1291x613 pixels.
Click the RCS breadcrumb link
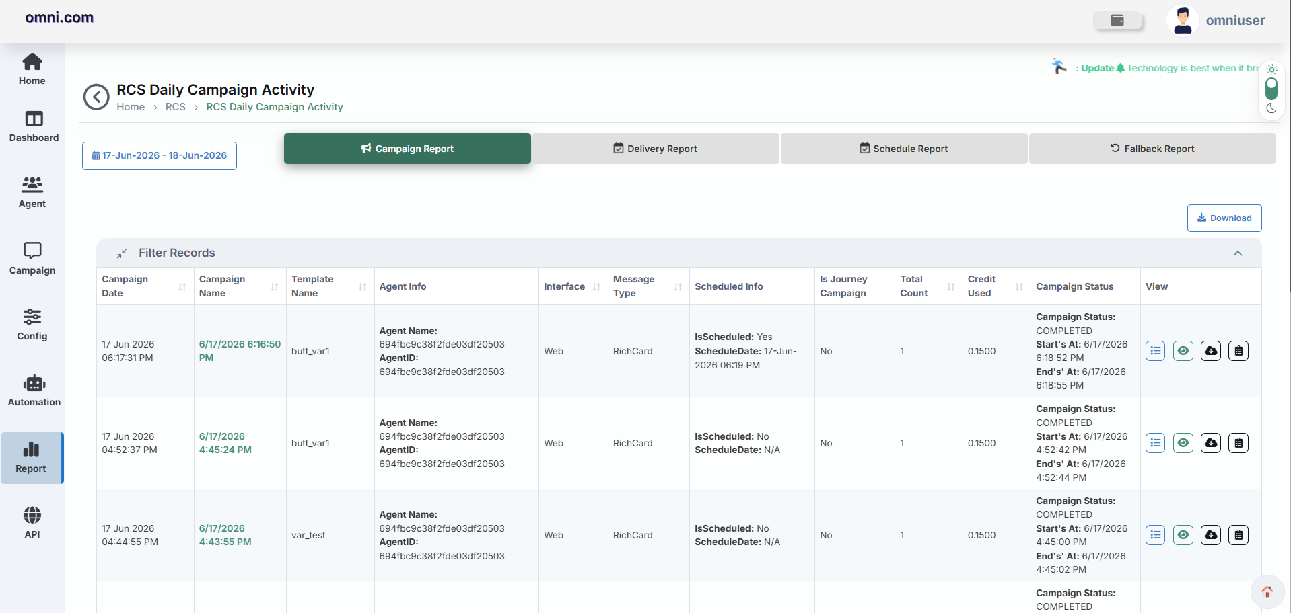click(176, 107)
